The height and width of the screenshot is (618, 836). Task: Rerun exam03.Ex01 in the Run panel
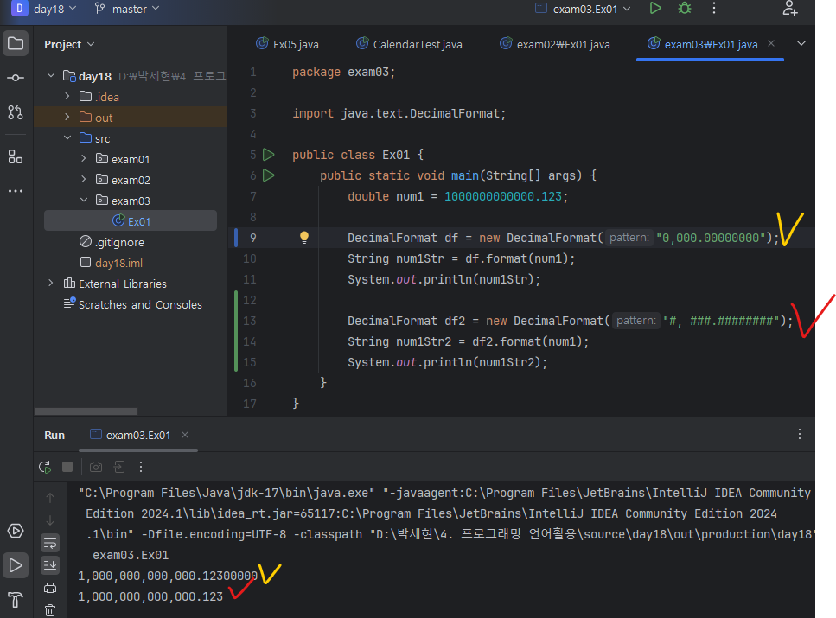[45, 467]
